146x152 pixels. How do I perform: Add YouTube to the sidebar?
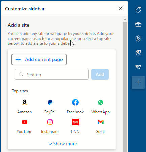pos(25,126)
